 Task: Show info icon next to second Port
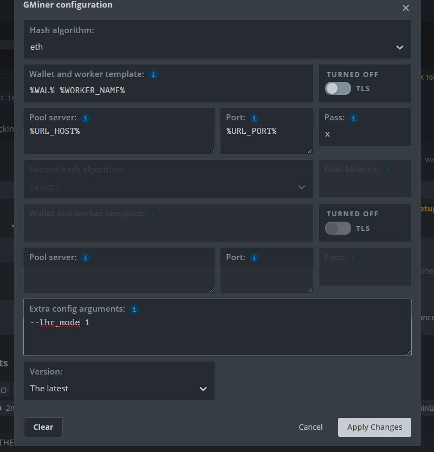(x=254, y=258)
